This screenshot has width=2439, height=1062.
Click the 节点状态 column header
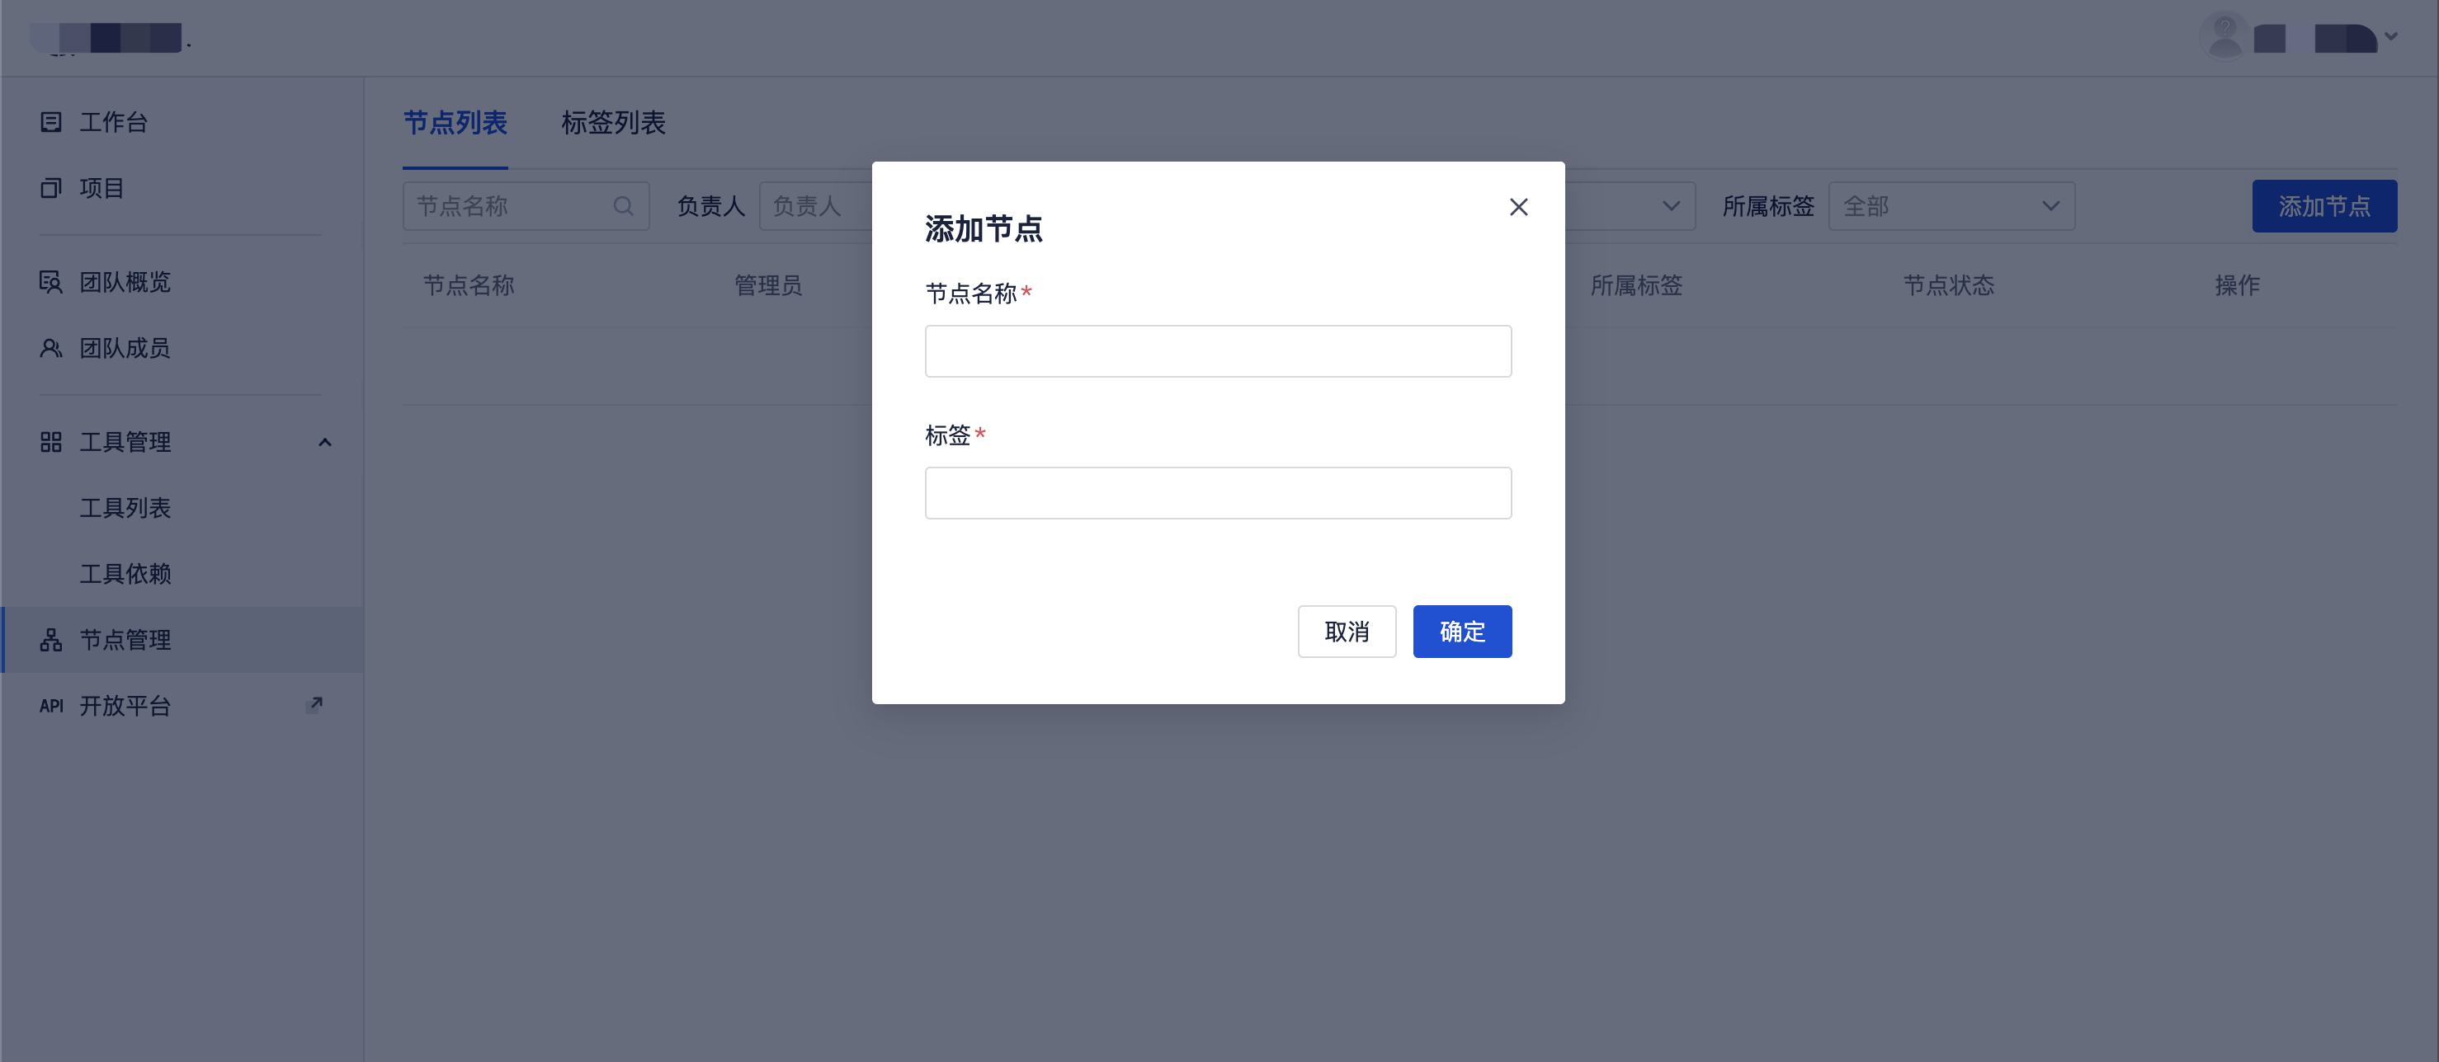click(x=1949, y=286)
